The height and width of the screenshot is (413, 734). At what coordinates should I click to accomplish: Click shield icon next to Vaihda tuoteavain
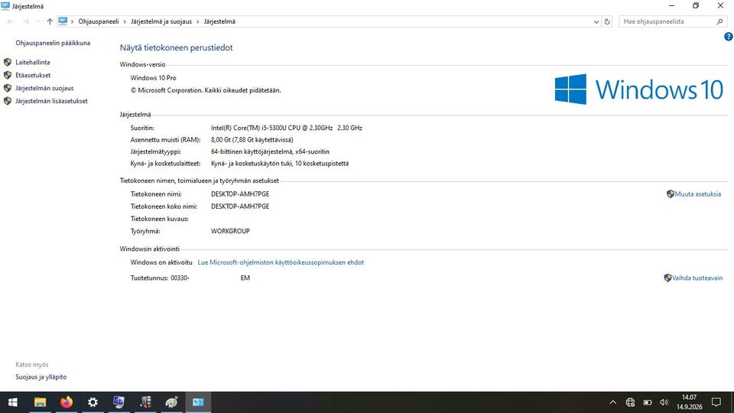point(667,278)
